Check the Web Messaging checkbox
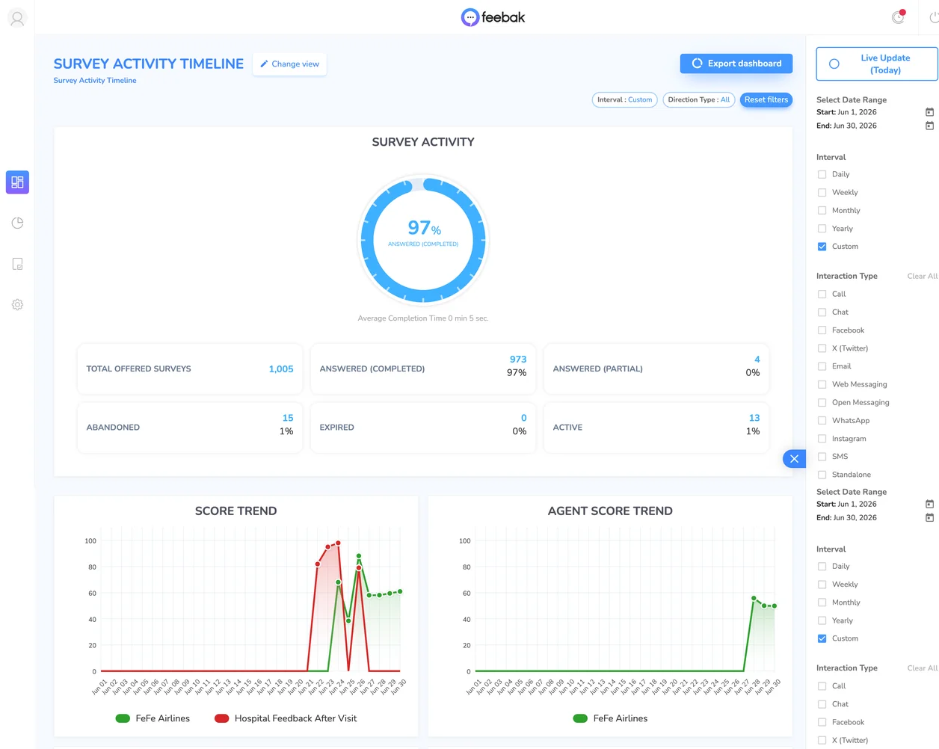 pyautogui.click(x=822, y=384)
